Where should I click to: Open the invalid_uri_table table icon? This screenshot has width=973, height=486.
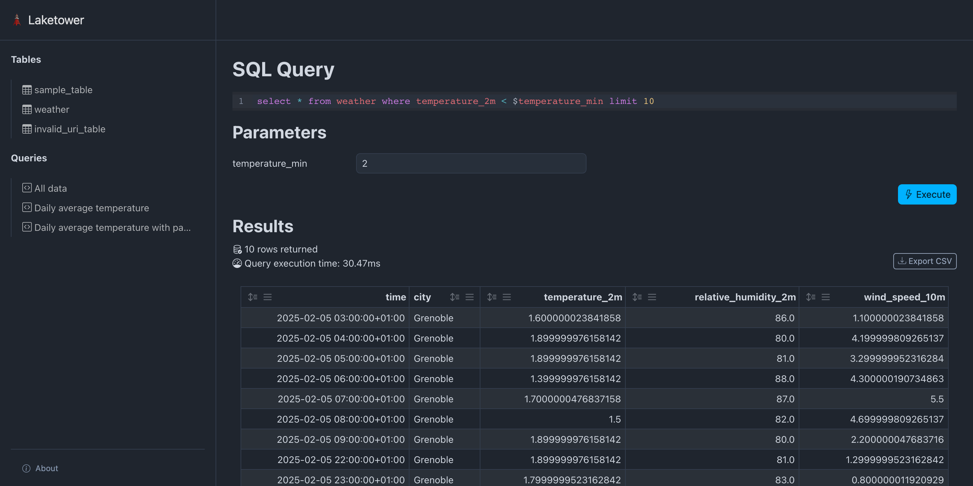click(x=26, y=129)
